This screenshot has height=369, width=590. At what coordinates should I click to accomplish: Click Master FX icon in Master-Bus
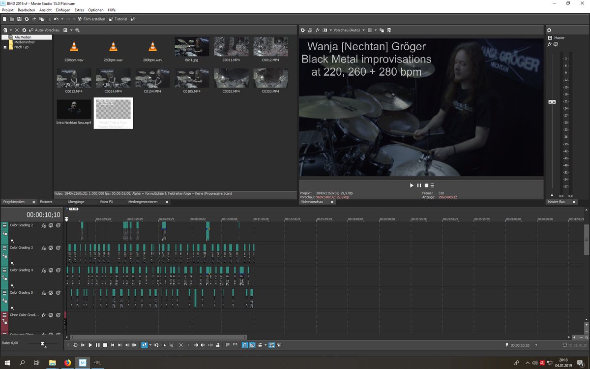point(550,44)
